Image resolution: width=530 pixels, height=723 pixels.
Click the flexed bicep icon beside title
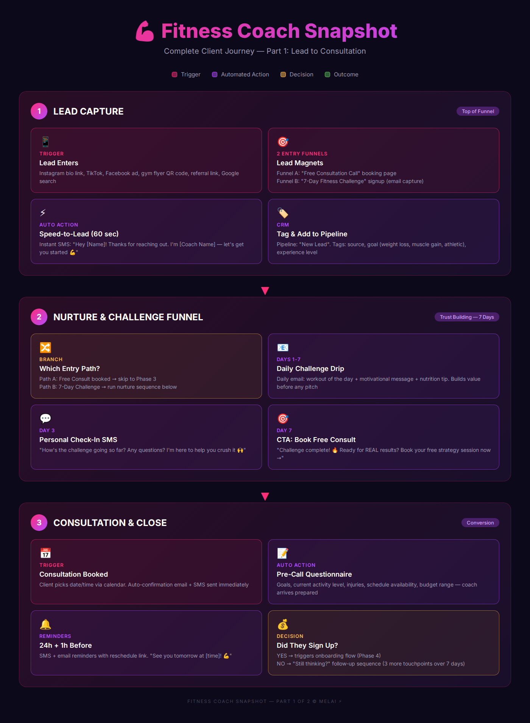(145, 31)
